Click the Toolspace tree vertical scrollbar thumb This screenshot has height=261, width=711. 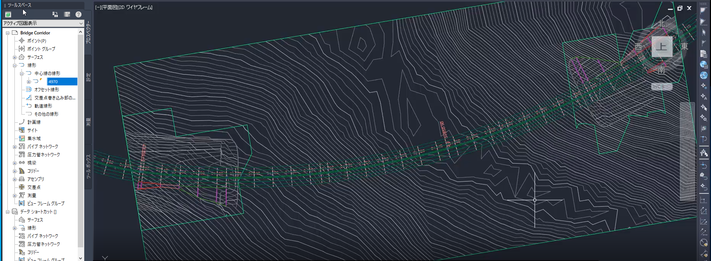[x=80, y=141]
